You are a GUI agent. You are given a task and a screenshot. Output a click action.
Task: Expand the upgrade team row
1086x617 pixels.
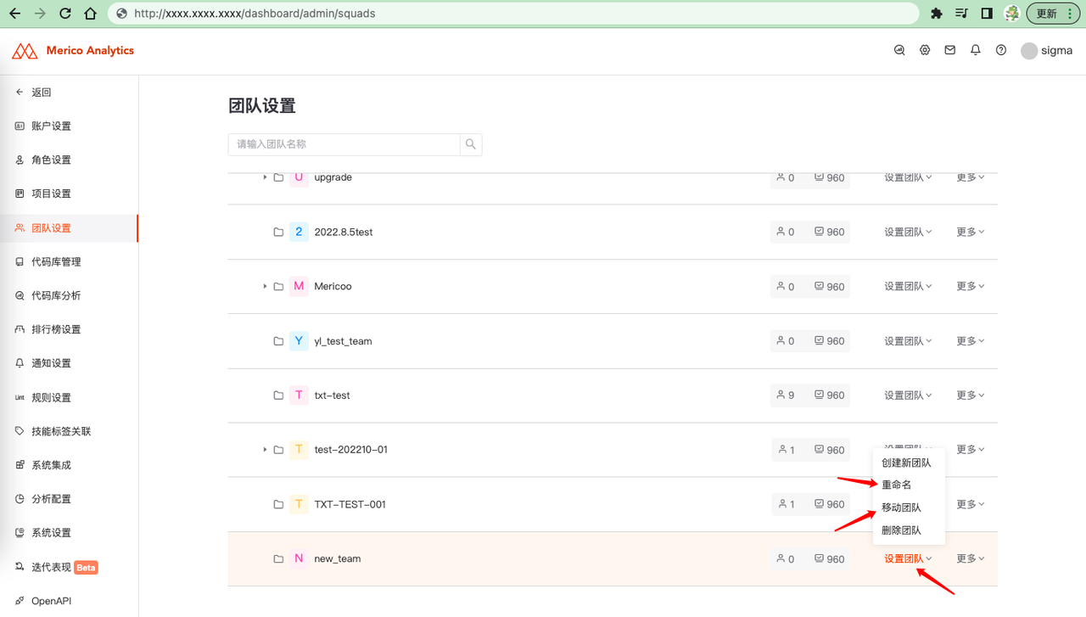click(x=265, y=177)
